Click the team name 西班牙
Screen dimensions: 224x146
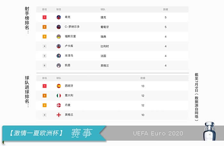[x=69, y=86]
